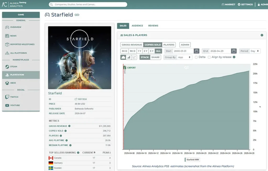
Task: Select the 3 Y time range
Action: pyautogui.click(x=146, y=51)
